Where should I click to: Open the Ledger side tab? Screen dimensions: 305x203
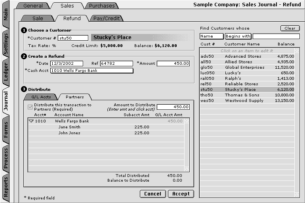tap(6, 72)
